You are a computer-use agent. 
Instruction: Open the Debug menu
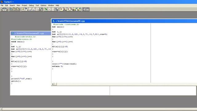pos(31,6)
